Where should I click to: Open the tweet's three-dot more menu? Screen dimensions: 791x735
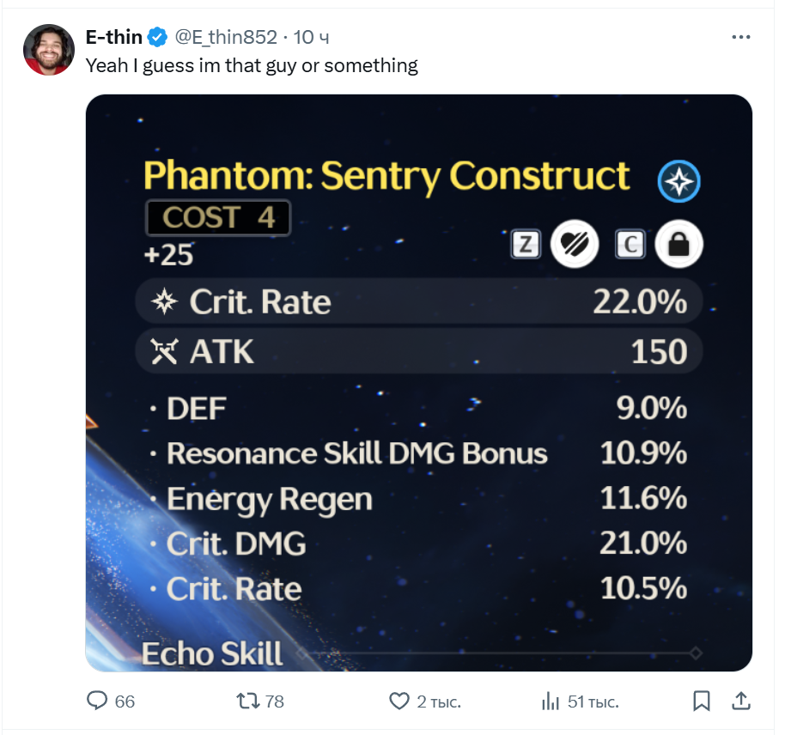click(x=740, y=37)
